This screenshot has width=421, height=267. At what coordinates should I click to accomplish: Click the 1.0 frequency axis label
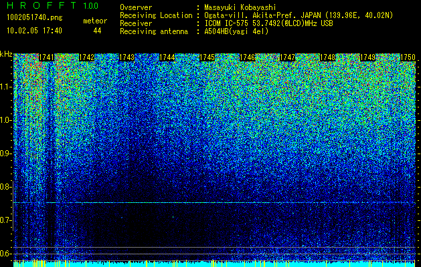(5, 120)
